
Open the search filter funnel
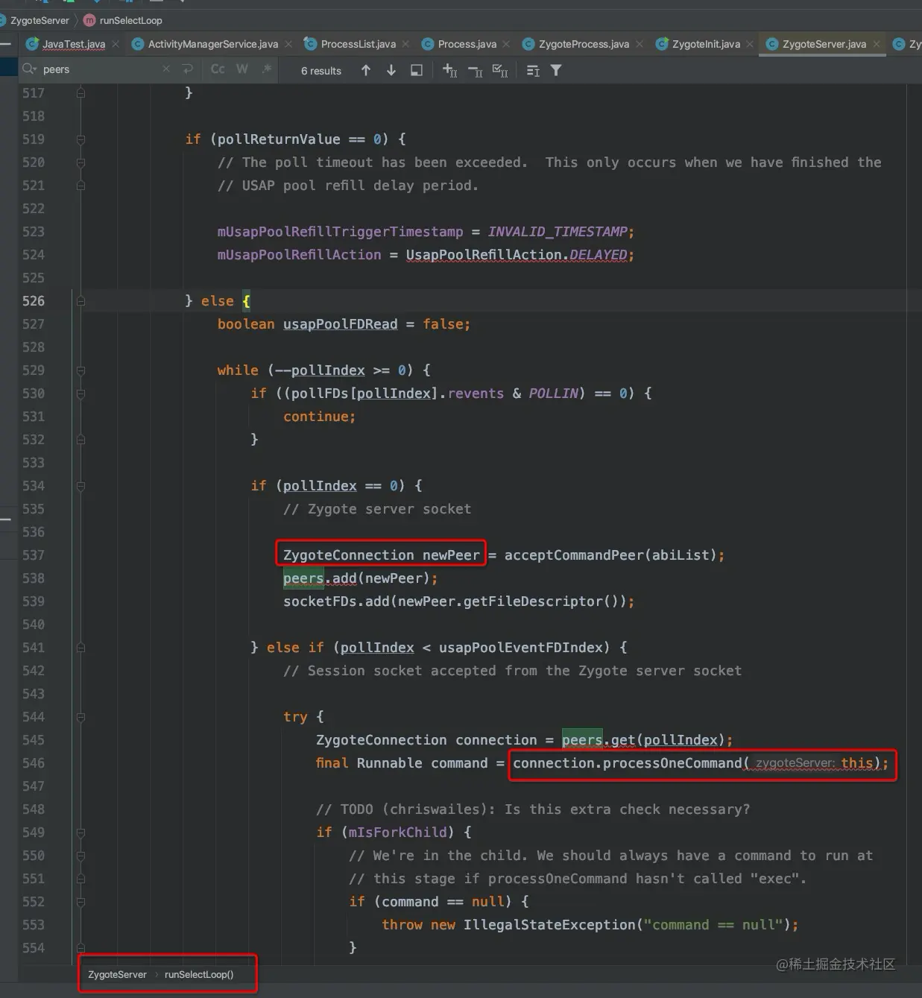point(556,70)
